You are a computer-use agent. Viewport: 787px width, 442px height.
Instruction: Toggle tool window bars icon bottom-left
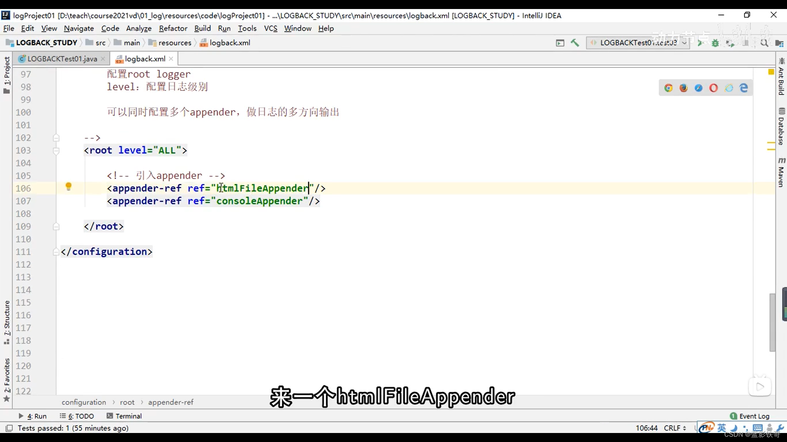pos(9,428)
